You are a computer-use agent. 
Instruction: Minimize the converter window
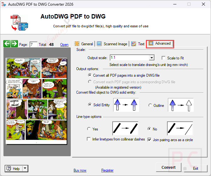point(175,4)
